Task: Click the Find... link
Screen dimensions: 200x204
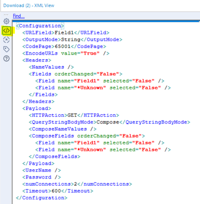Action: coord(19,16)
